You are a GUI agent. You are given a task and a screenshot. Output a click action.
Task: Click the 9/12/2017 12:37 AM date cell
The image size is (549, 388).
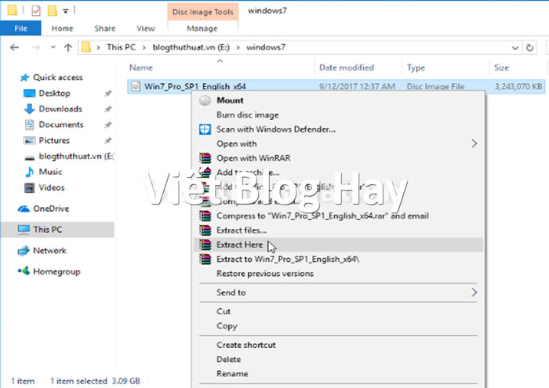[x=357, y=86]
